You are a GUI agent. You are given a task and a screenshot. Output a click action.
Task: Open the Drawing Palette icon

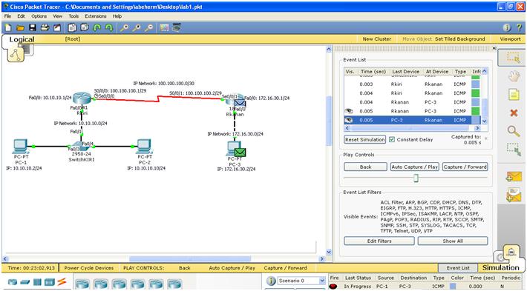tap(164, 28)
